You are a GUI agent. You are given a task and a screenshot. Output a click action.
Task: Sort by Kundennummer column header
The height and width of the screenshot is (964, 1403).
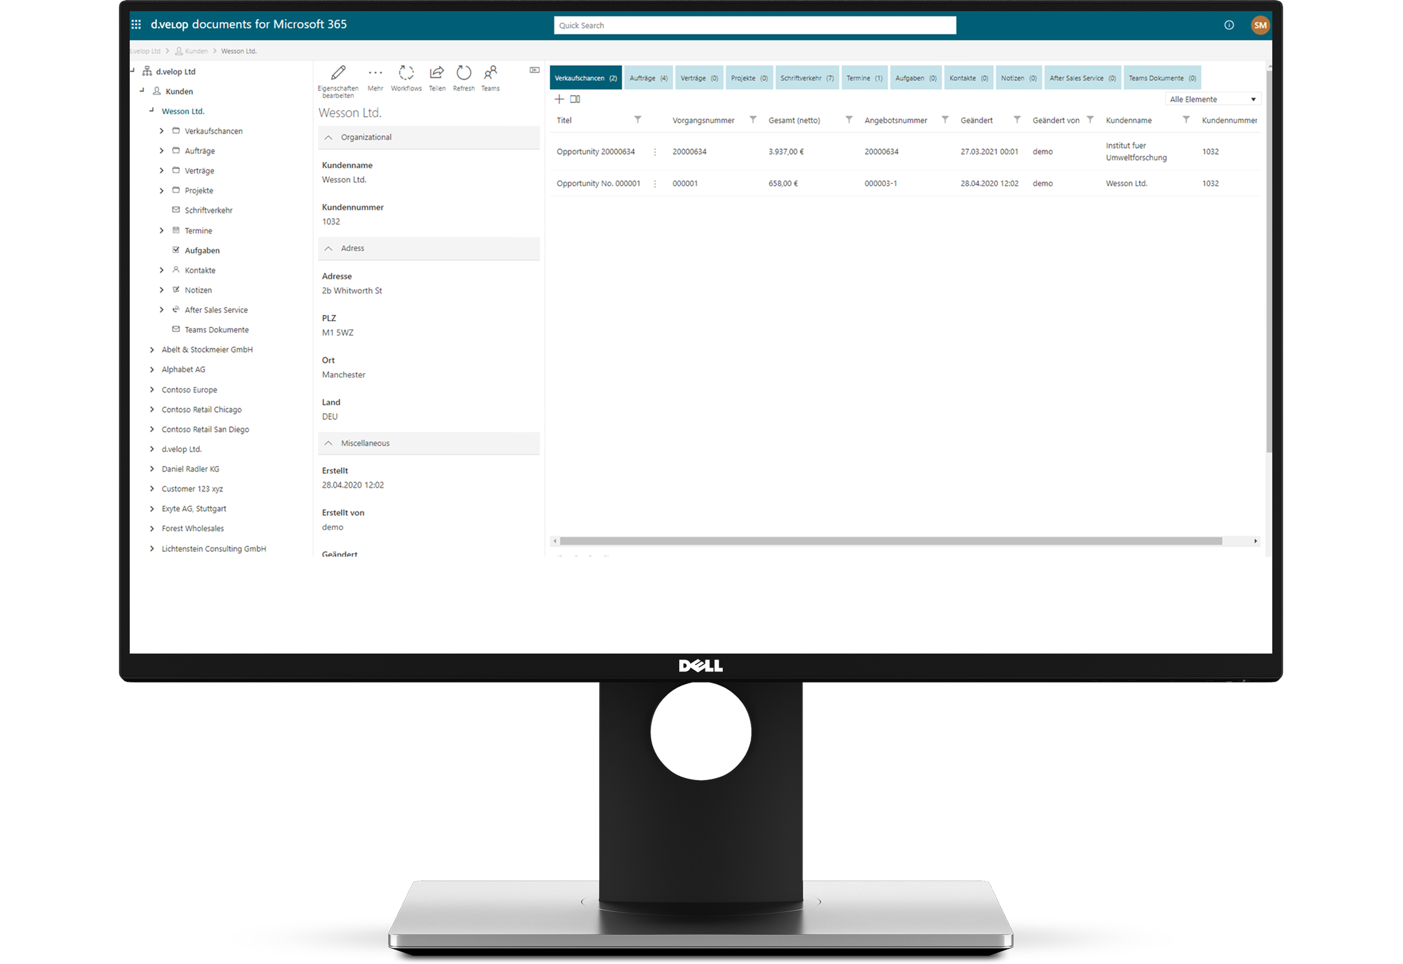(1229, 120)
